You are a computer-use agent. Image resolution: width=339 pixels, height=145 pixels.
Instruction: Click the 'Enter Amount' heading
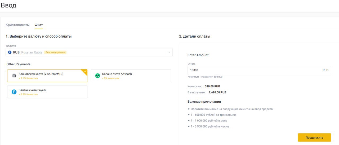coord(198,55)
